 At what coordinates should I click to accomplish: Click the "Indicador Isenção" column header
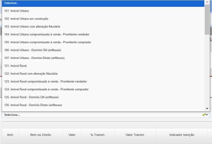pos(182,135)
